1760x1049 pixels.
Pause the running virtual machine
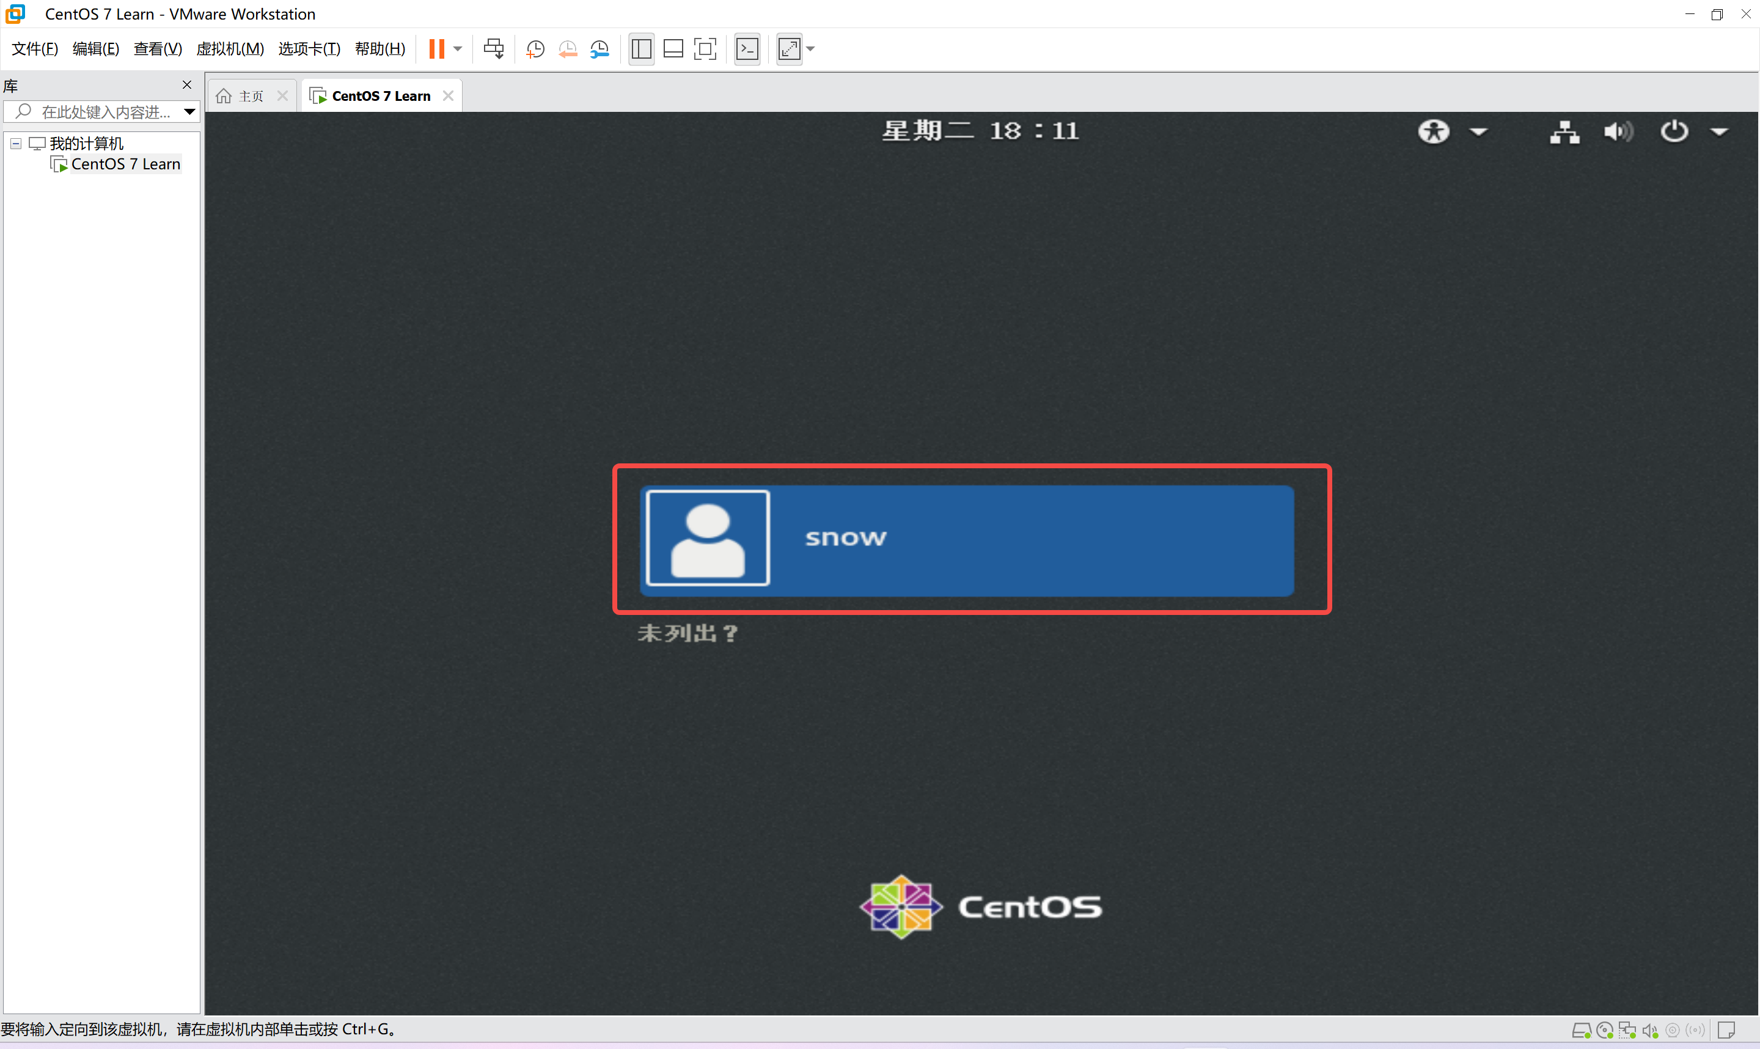437,49
